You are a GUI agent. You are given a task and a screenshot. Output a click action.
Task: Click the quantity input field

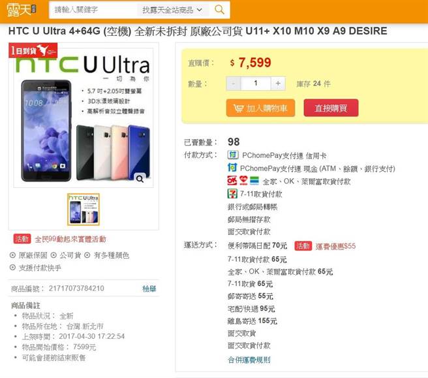(x=256, y=84)
